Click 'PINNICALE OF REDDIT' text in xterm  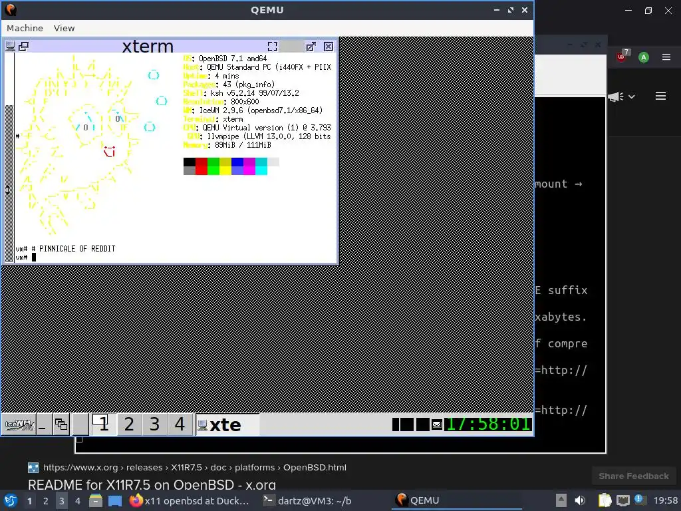click(x=77, y=249)
